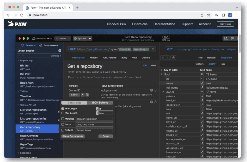Open the master branch dropdown
Viewport: 247px width, 162px height.
click(63, 38)
